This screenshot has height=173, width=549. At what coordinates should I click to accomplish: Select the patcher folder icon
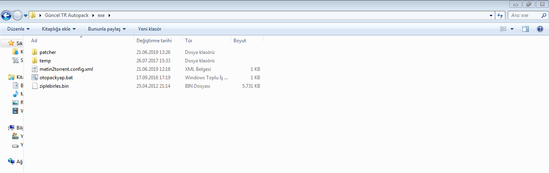click(35, 52)
